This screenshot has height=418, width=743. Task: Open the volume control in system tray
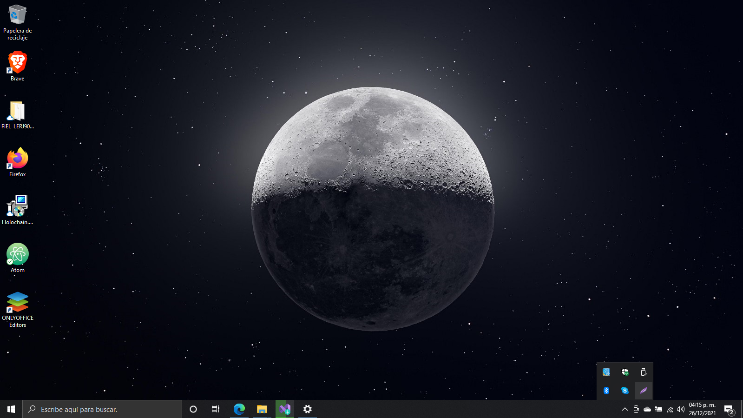pos(681,409)
